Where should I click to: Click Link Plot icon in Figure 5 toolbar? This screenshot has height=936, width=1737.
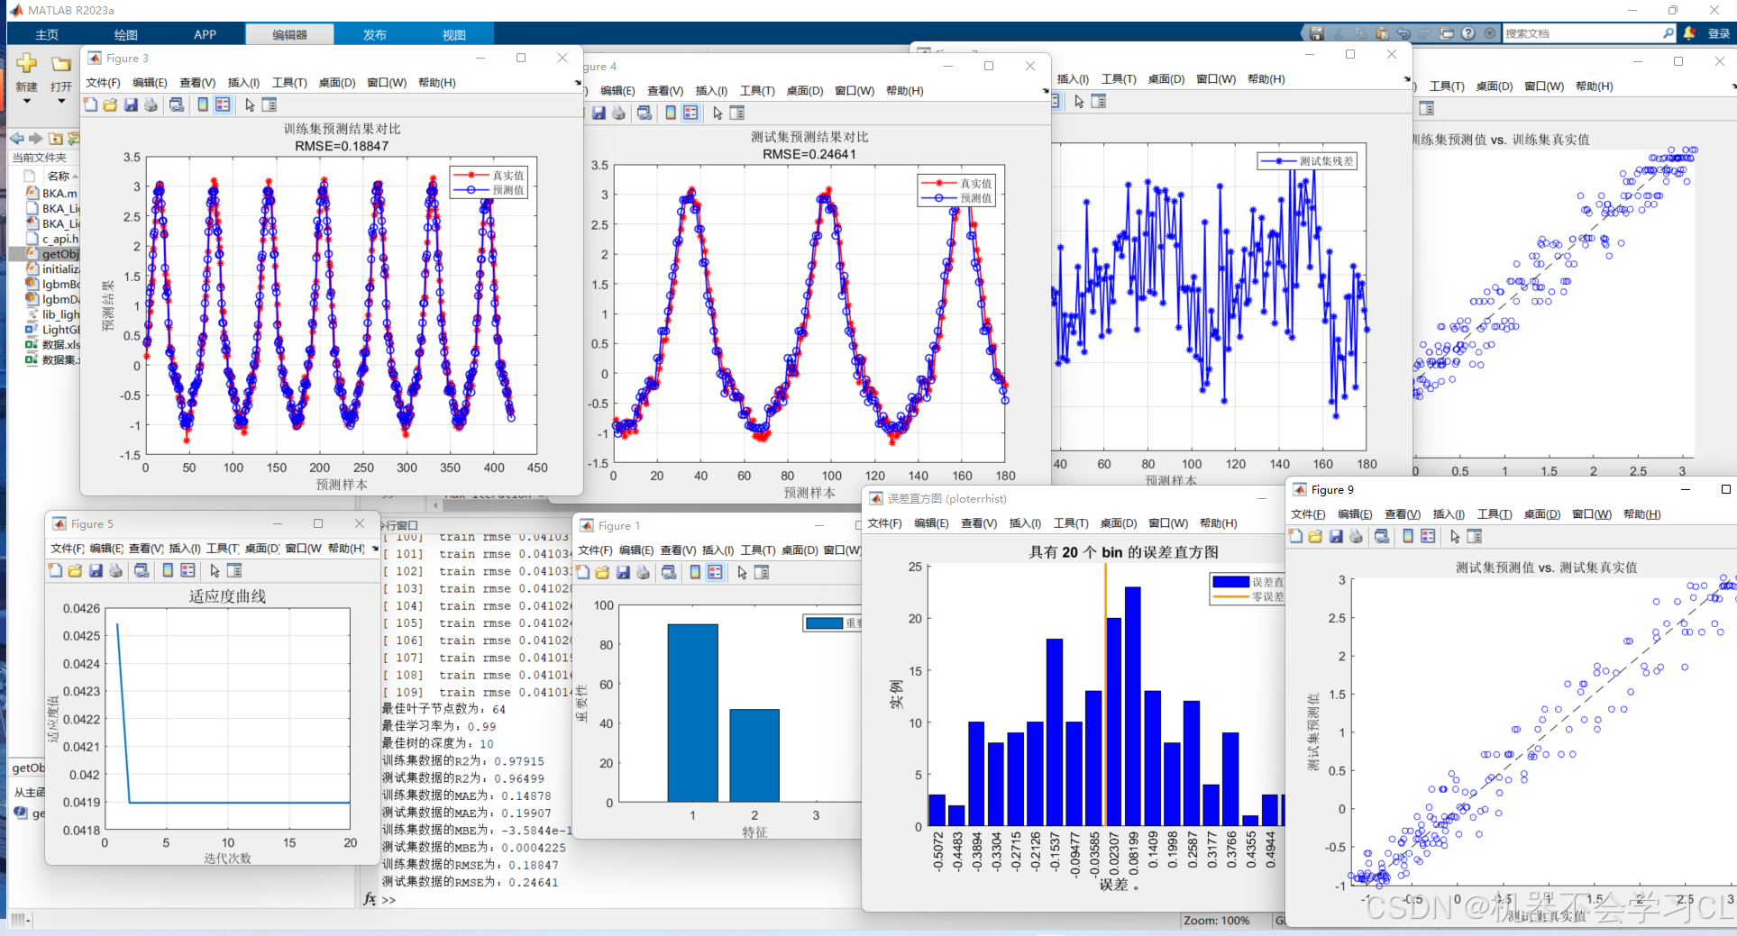coord(142,571)
